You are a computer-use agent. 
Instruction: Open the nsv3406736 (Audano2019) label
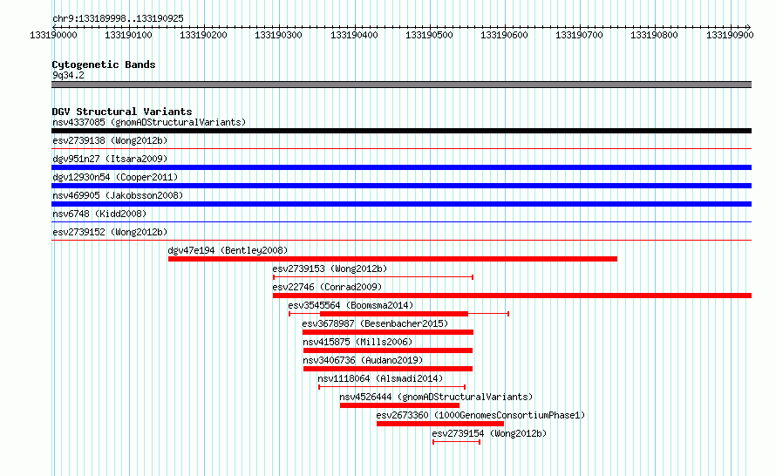coord(363,360)
